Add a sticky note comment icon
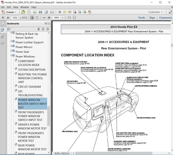 pos(65,12)
